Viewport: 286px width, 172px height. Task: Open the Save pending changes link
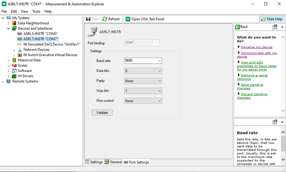coord(250,86)
